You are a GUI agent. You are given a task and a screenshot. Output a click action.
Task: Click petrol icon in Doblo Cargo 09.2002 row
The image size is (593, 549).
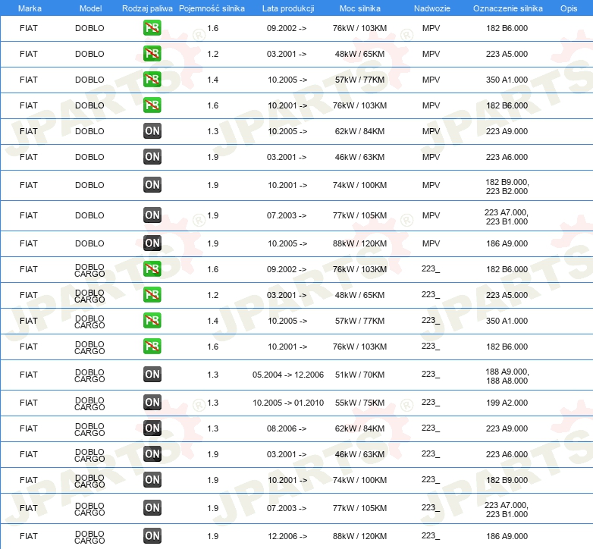[x=152, y=269]
